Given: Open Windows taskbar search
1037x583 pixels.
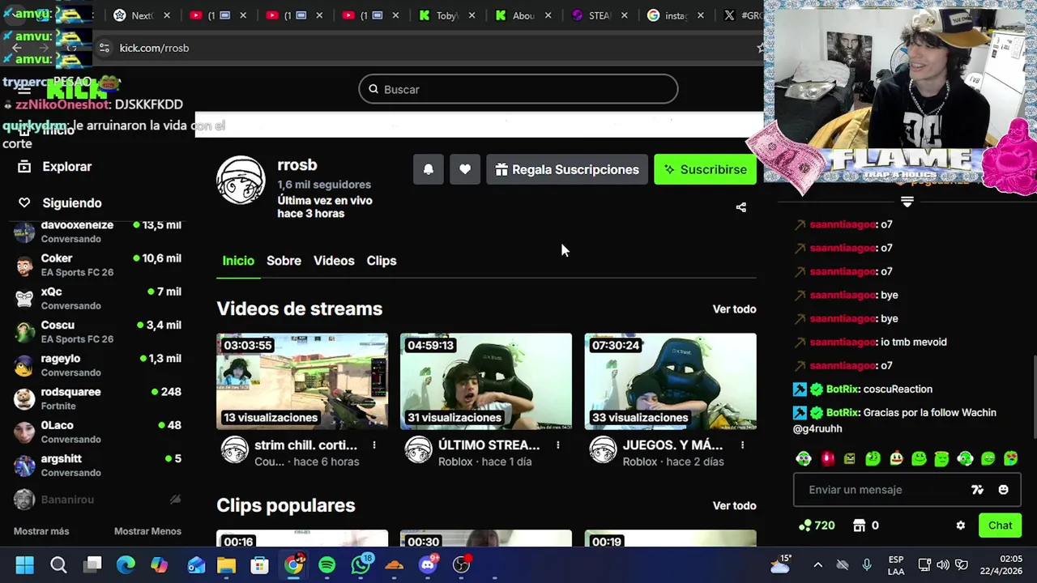Looking at the screenshot, I should [x=58, y=565].
